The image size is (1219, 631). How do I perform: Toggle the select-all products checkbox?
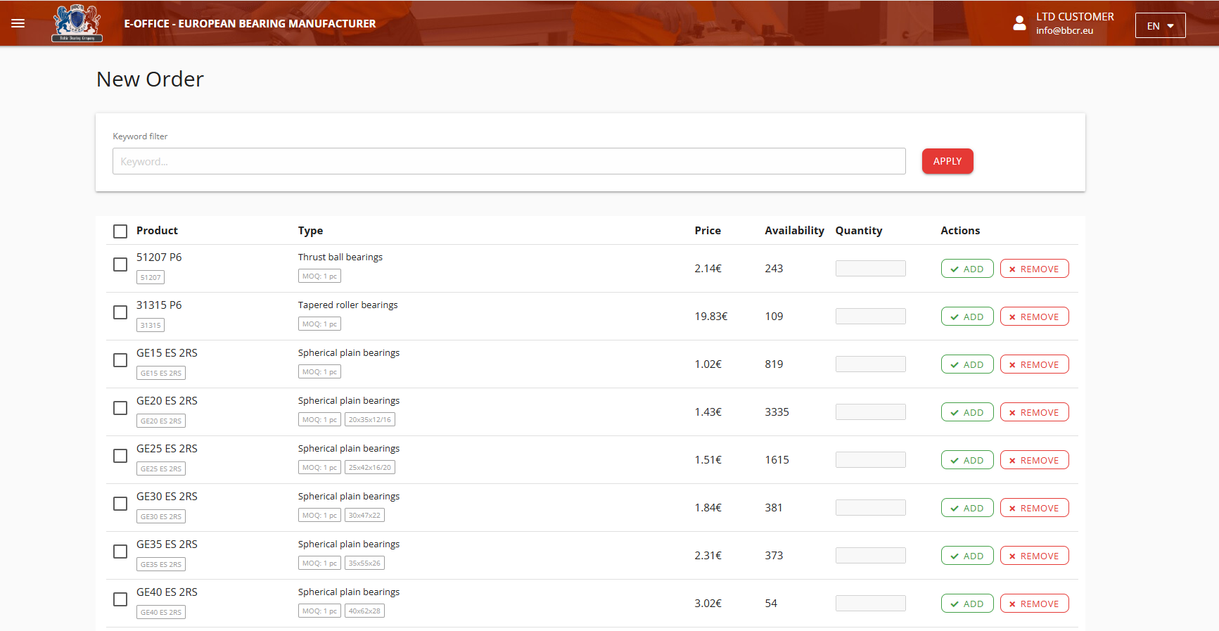(x=120, y=231)
